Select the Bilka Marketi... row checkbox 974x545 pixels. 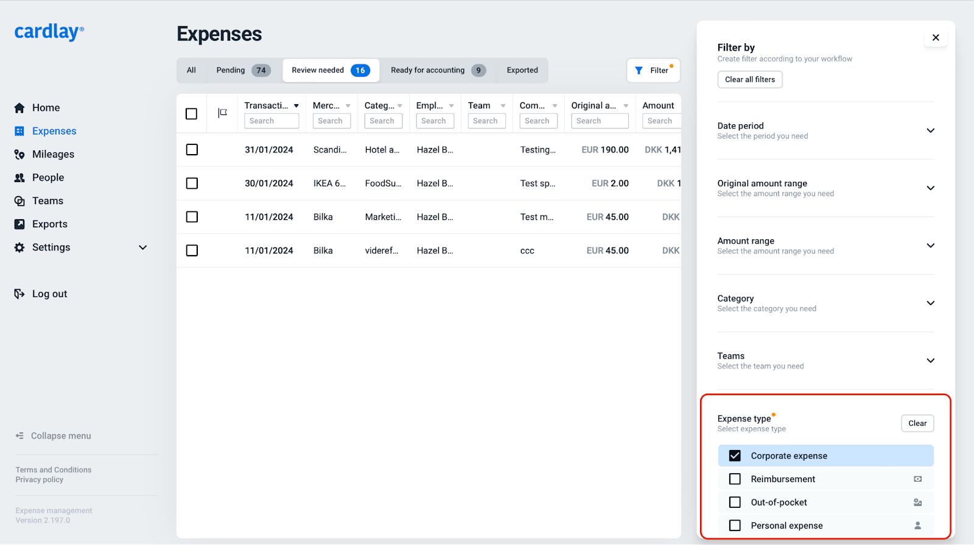coord(192,217)
